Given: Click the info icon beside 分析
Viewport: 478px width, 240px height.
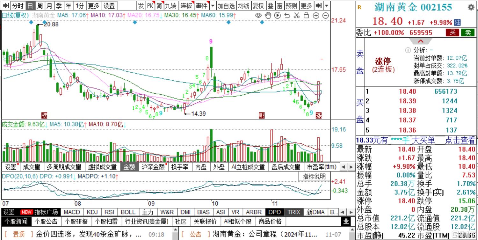Looking at the screenshot, I should point(408,50).
